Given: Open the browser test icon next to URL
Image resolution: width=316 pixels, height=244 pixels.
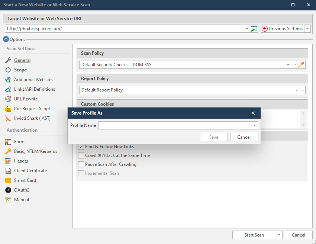Looking at the screenshot, I should [x=254, y=29].
